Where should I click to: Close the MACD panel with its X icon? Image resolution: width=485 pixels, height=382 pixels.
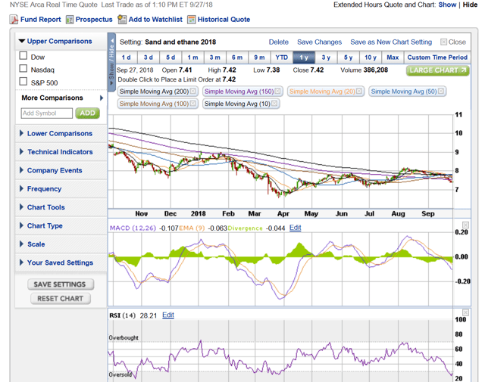click(x=465, y=225)
